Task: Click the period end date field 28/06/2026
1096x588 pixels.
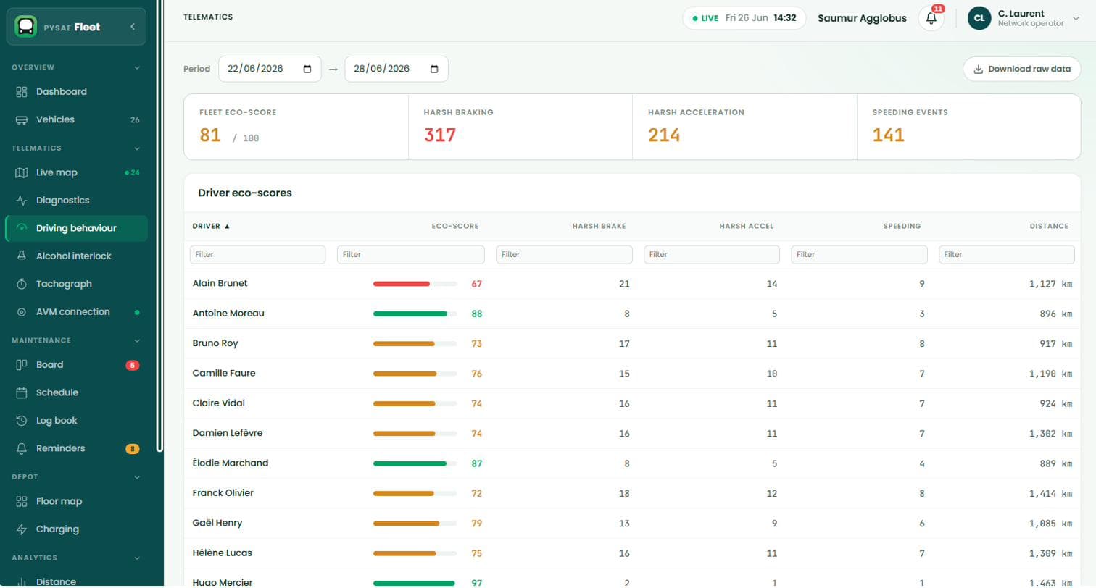Action: 397,69
